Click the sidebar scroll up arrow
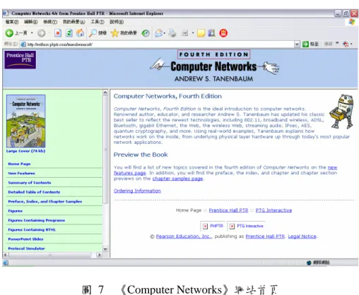The width and height of the screenshot is (359, 295). 105,92
